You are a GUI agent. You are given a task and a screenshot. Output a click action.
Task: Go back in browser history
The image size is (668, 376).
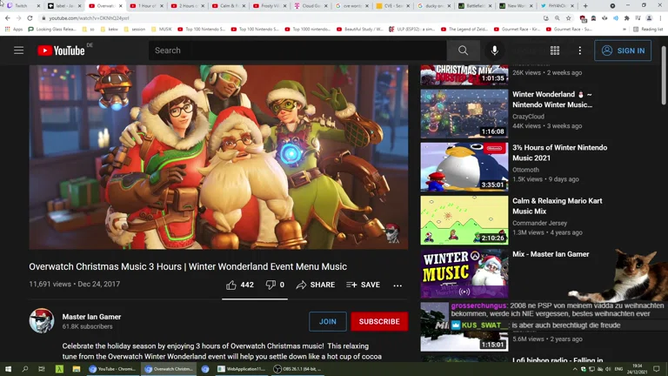(x=7, y=18)
